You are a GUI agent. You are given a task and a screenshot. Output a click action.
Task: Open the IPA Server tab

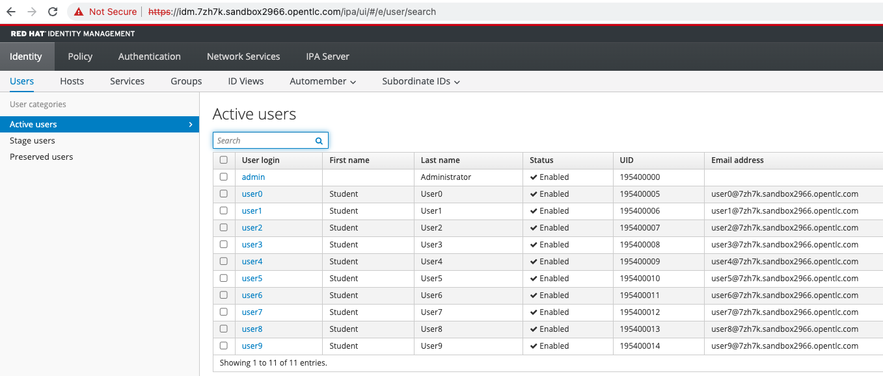coord(327,56)
